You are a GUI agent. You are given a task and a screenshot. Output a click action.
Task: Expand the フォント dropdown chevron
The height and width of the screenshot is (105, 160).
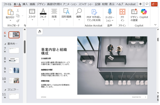pyautogui.click(x=43, y=20)
